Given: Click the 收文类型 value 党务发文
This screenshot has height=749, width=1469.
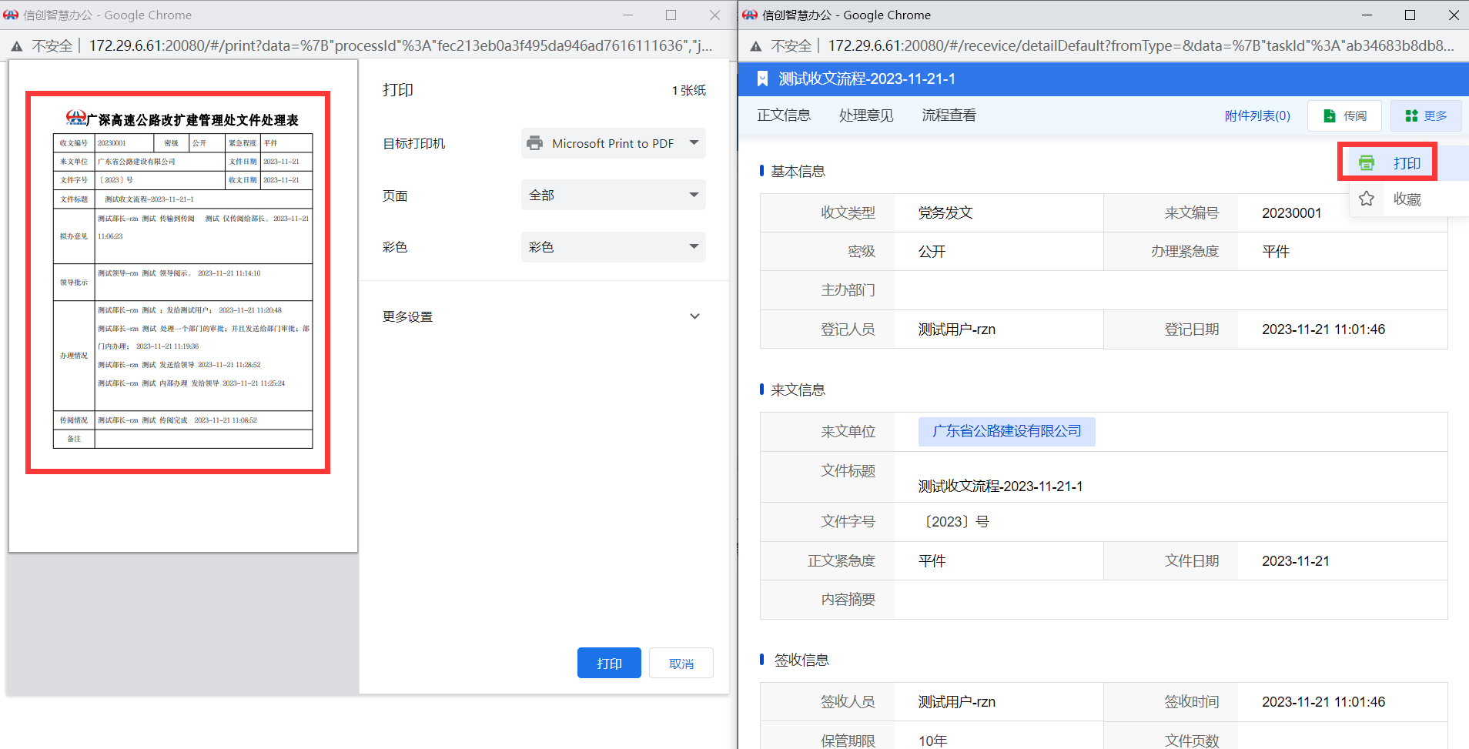Looking at the screenshot, I should tap(945, 213).
